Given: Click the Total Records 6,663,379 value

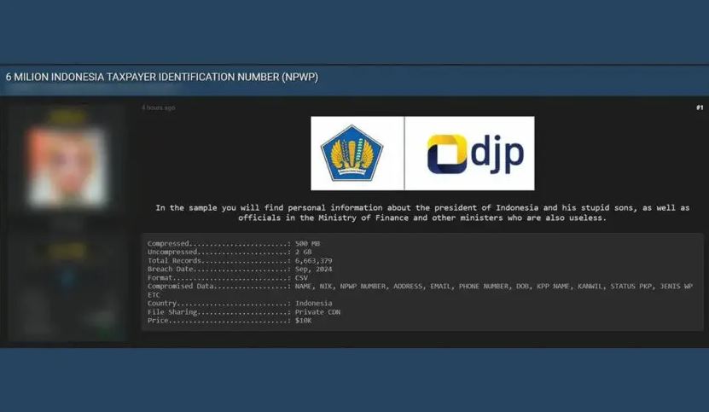Looking at the screenshot, I should click(314, 261).
